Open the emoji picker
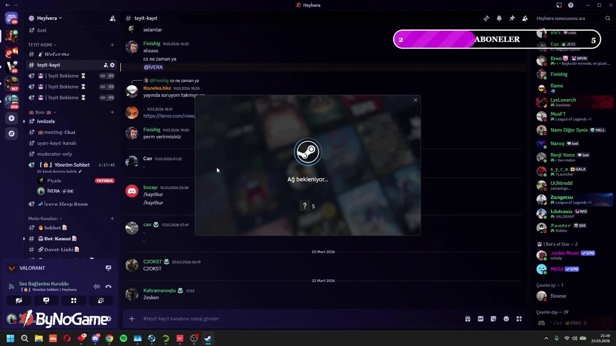 (506, 319)
